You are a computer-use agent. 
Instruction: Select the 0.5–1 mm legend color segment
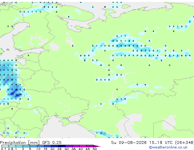pos(12,146)
